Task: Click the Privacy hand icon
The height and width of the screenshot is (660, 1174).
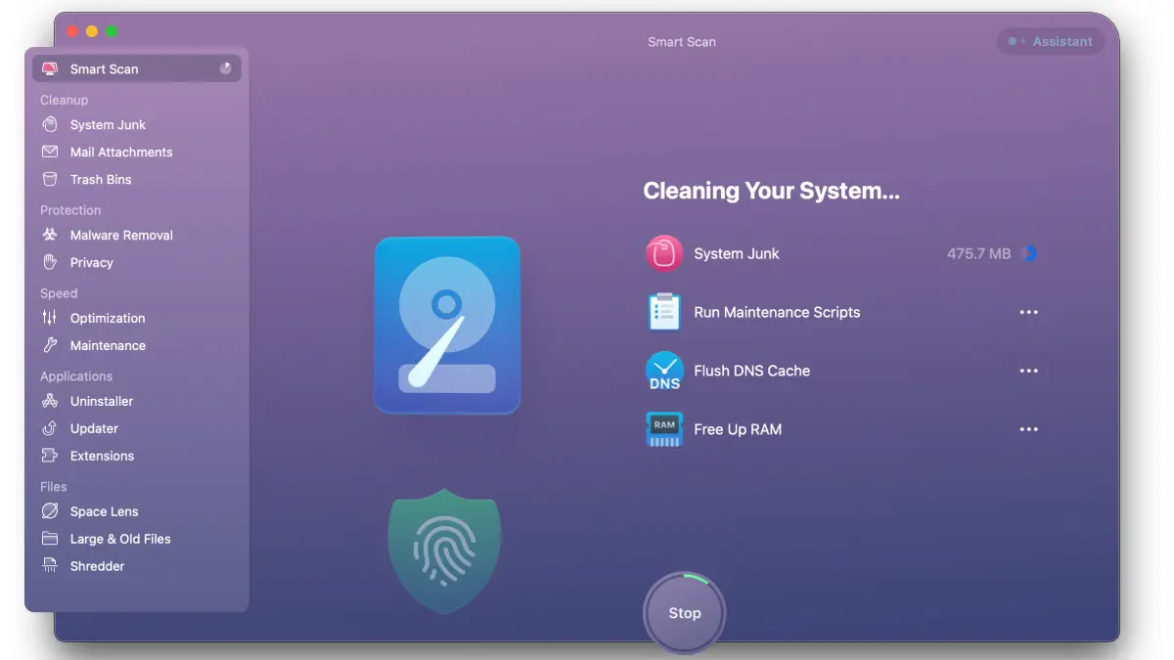Action: pyautogui.click(x=50, y=262)
